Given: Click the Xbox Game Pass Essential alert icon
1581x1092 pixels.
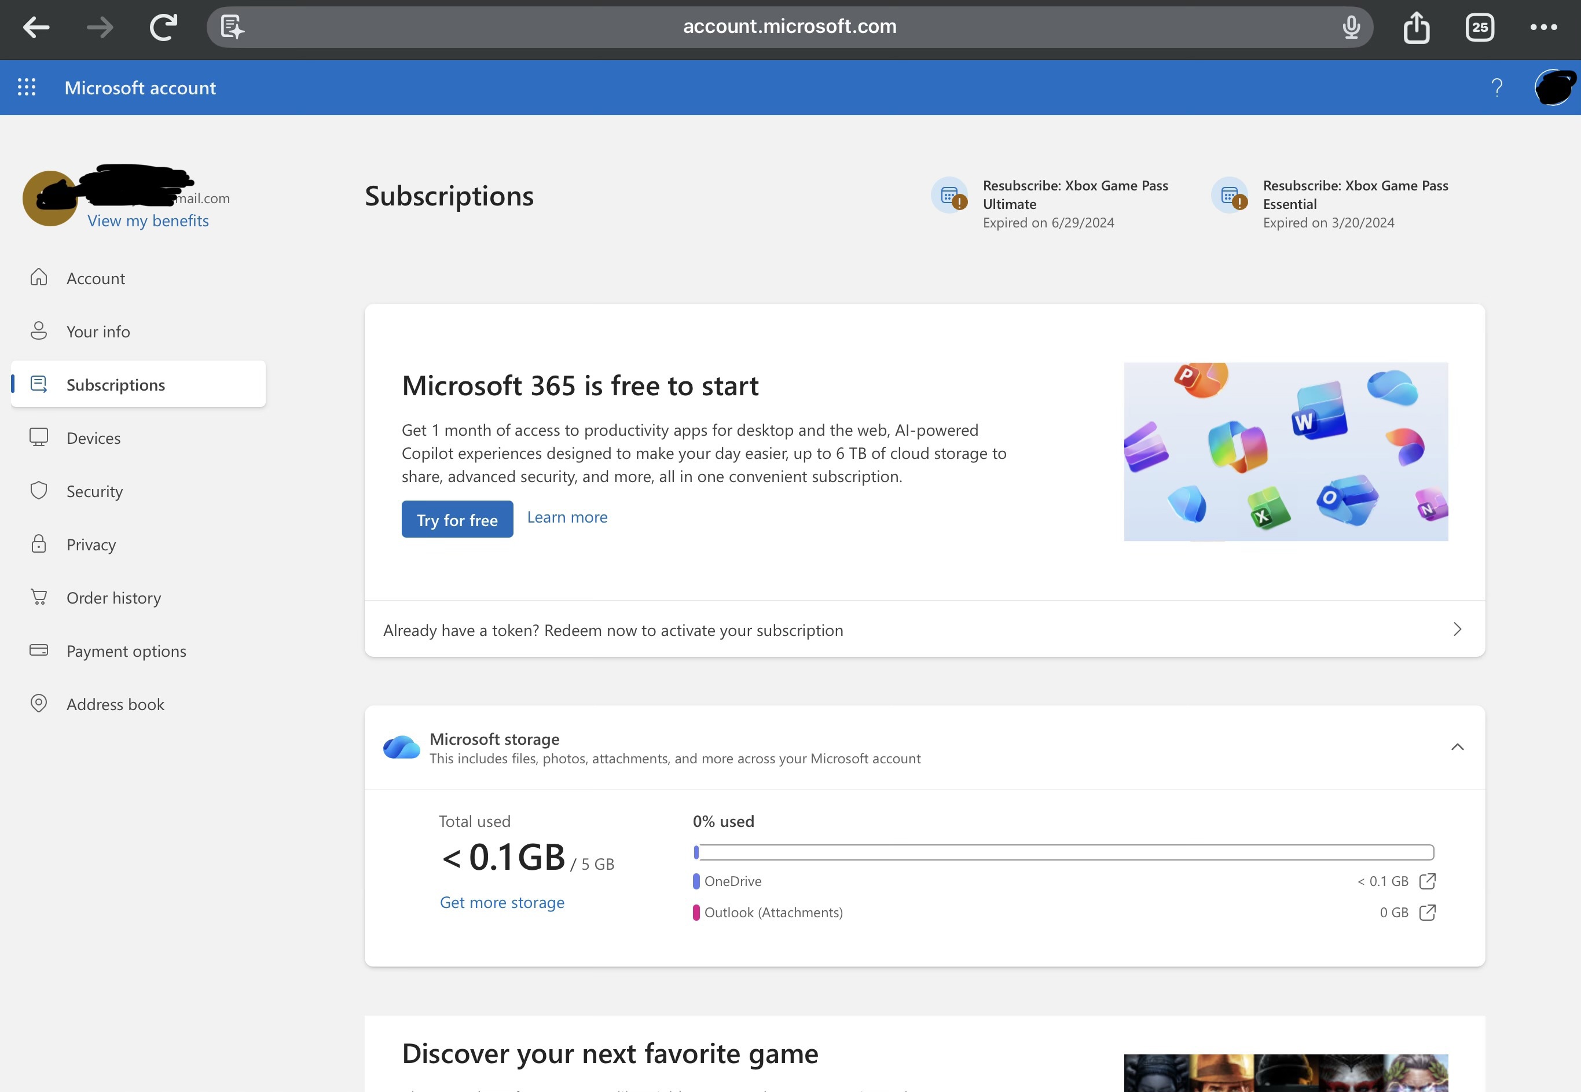Looking at the screenshot, I should tap(1230, 196).
